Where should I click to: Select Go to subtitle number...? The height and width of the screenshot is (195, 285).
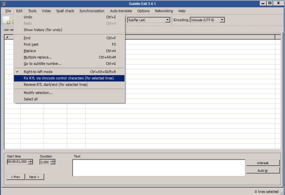coord(69,64)
